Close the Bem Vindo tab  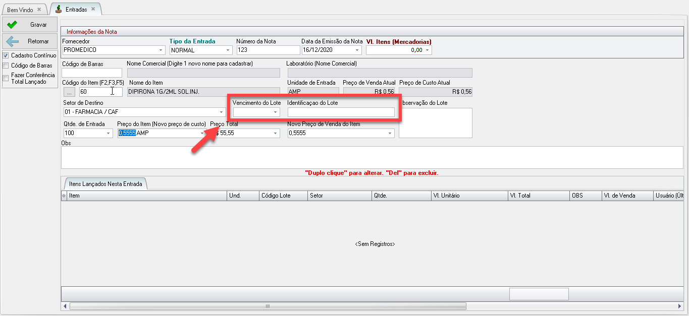39,10
